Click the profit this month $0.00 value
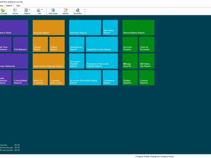Viewport: 211px width, 158px height. (17, 147)
